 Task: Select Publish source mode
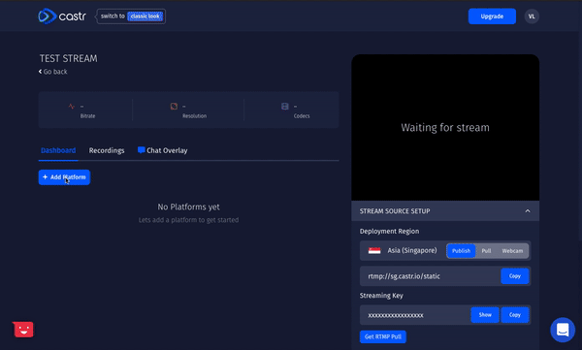tap(461, 251)
